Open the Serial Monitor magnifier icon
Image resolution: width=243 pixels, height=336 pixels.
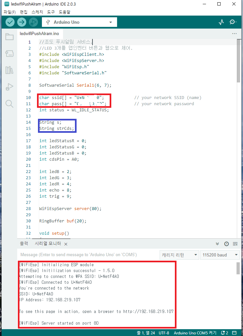click(233, 22)
